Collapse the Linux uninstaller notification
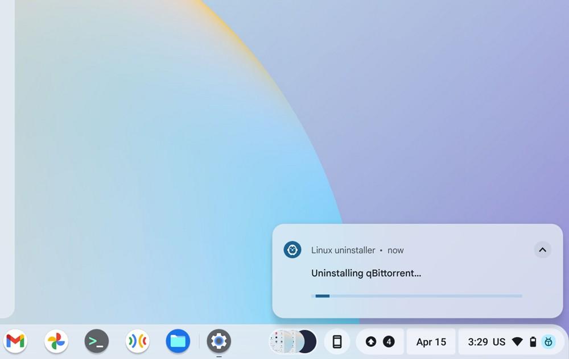 pos(542,249)
